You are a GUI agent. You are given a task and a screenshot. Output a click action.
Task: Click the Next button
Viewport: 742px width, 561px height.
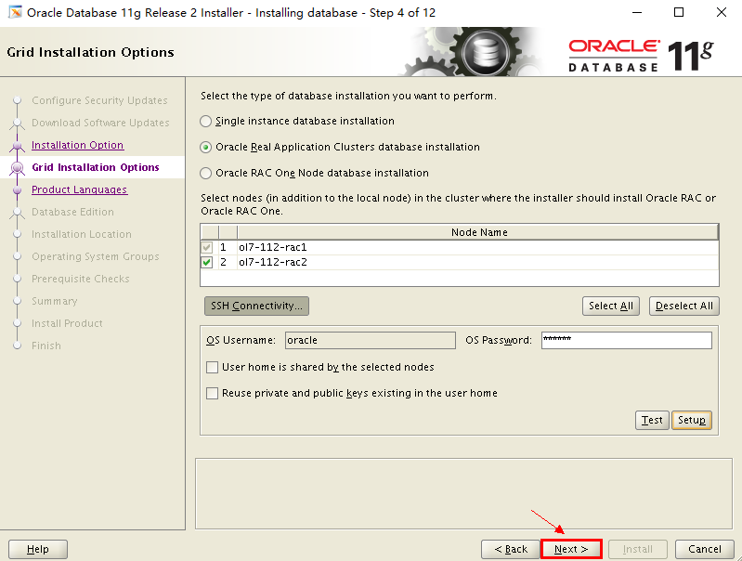(x=571, y=549)
